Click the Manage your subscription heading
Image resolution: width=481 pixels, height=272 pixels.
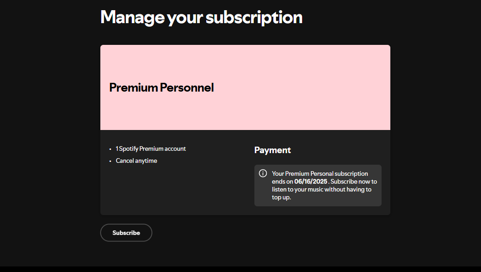click(x=201, y=18)
